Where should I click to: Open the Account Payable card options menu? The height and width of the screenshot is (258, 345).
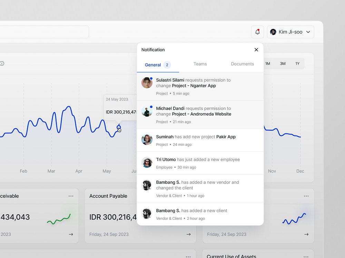189,196
